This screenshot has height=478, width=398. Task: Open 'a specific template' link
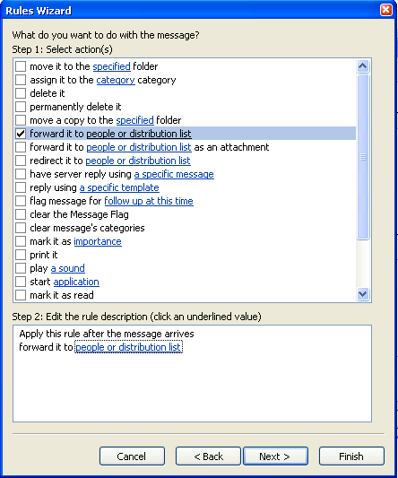point(119,187)
